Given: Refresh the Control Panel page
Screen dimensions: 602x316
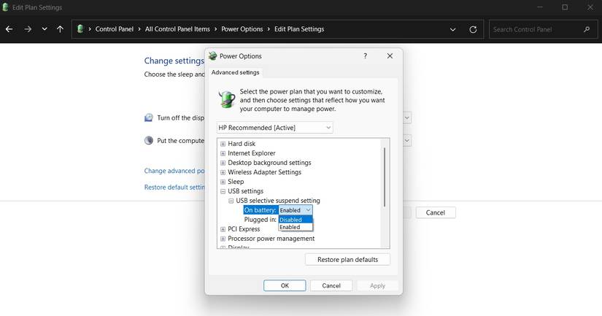Looking at the screenshot, I should pos(473,30).
